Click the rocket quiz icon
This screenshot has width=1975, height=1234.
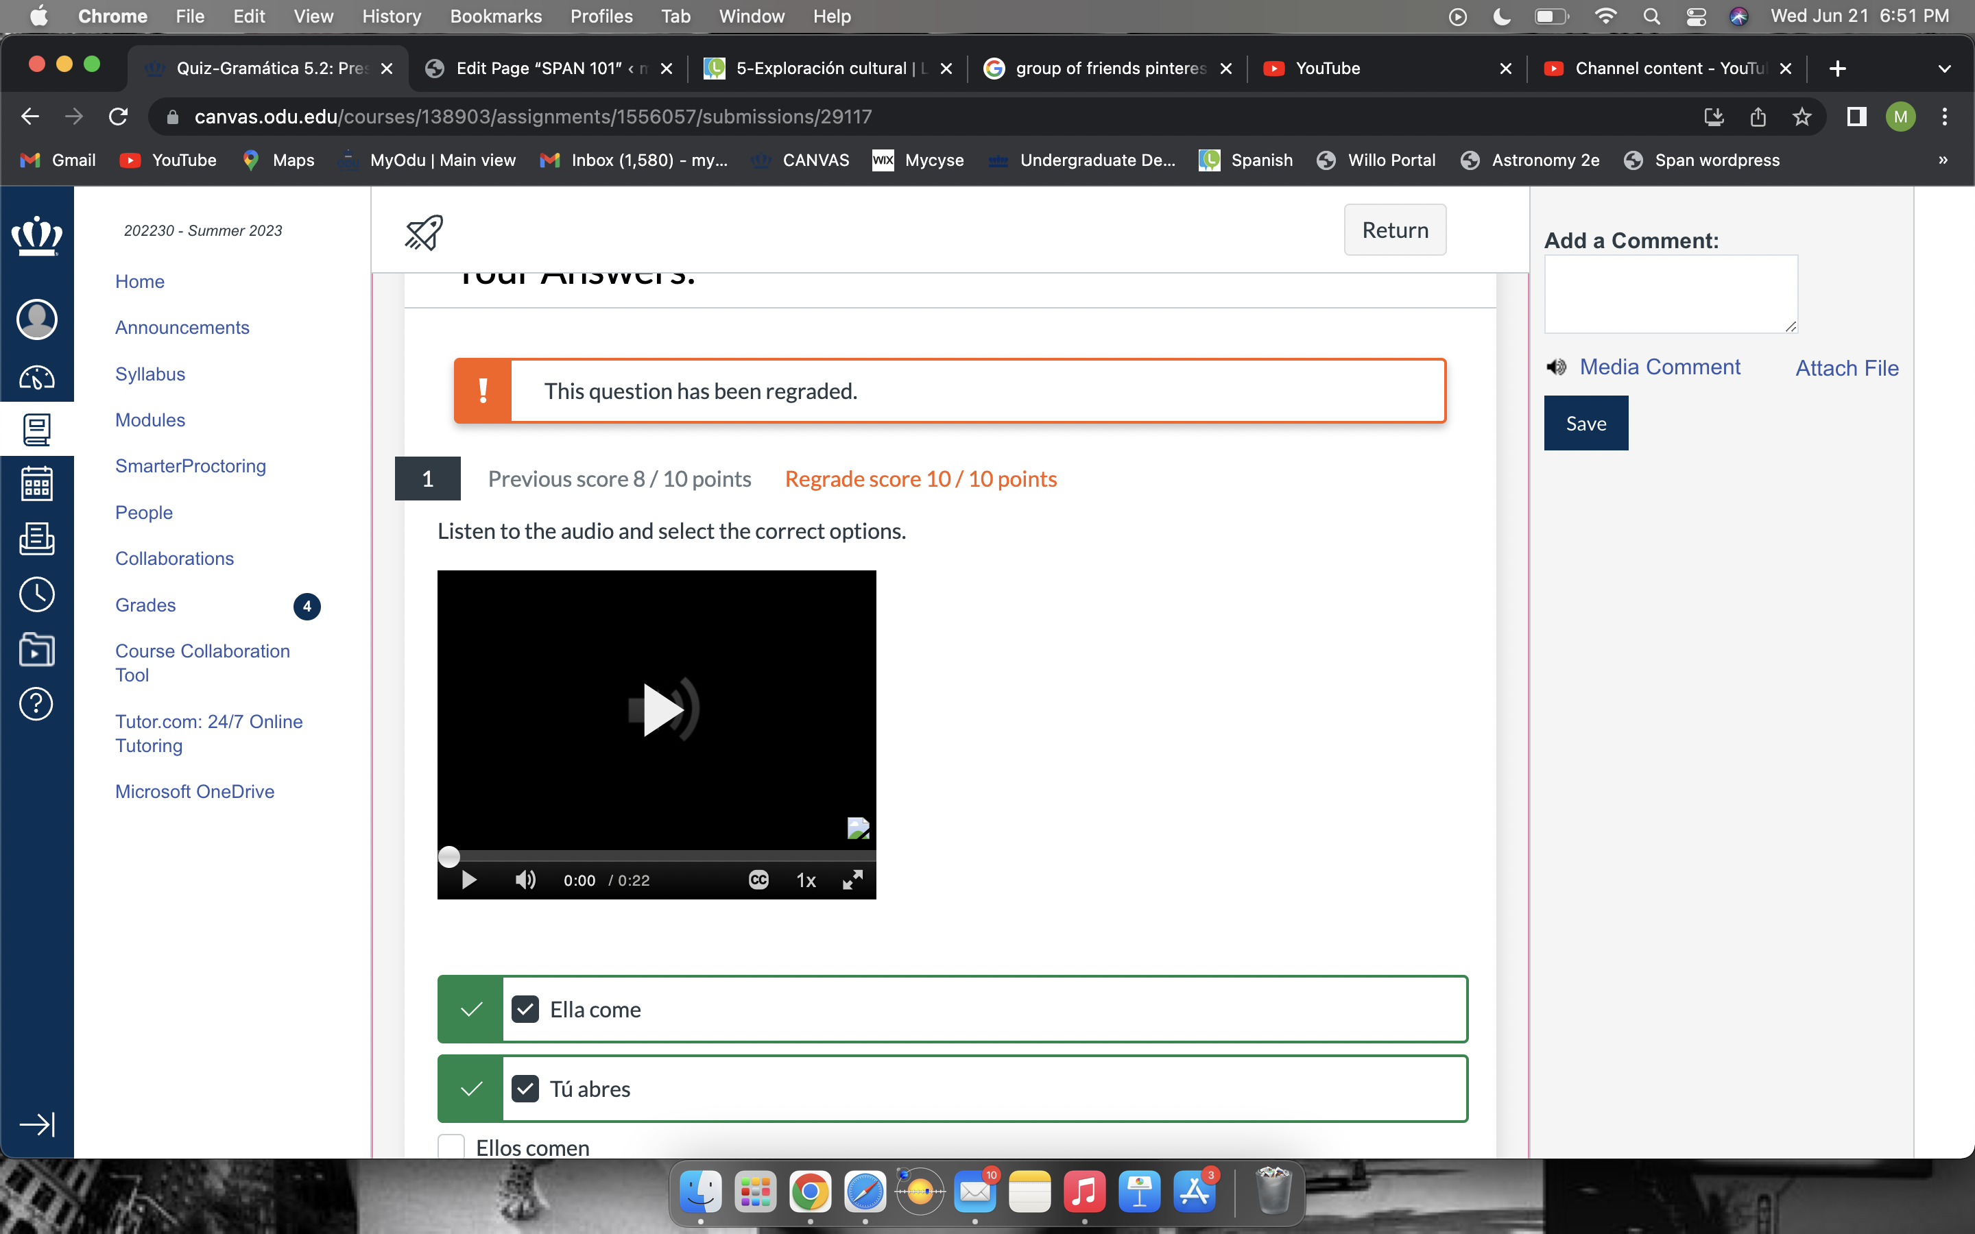(424, 232)
